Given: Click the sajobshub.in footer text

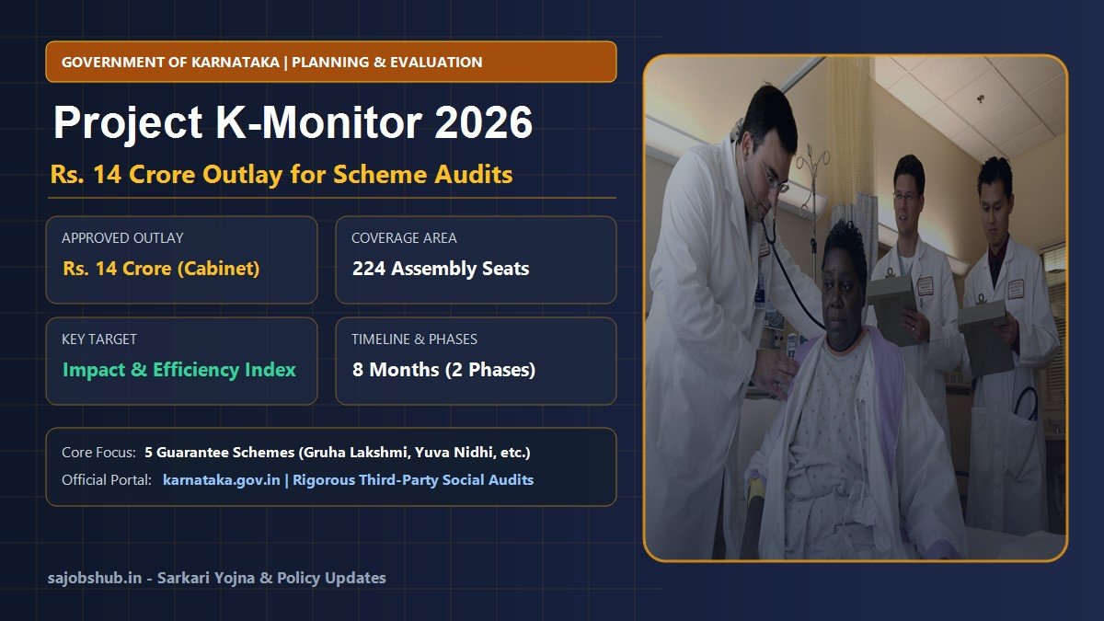Looking at the screenshot, I should click(x=217, y=578).
